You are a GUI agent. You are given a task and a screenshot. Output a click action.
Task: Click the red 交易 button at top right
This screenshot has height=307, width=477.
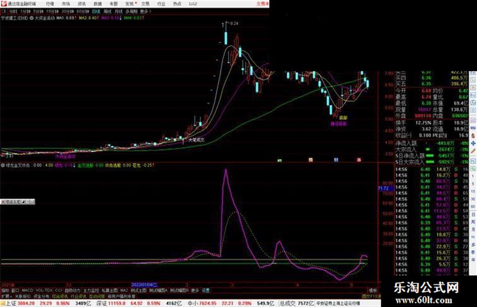pyautogui.click(x=262, y=4)
